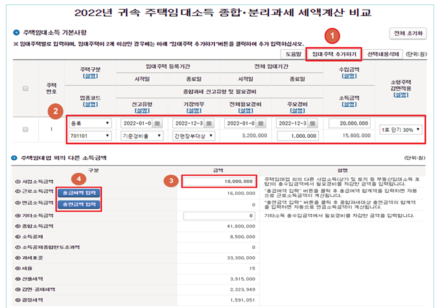Select the 전체필요경비 value 3,200,000
The height and width of the screenshot is (308, 442).
(254, 136)
